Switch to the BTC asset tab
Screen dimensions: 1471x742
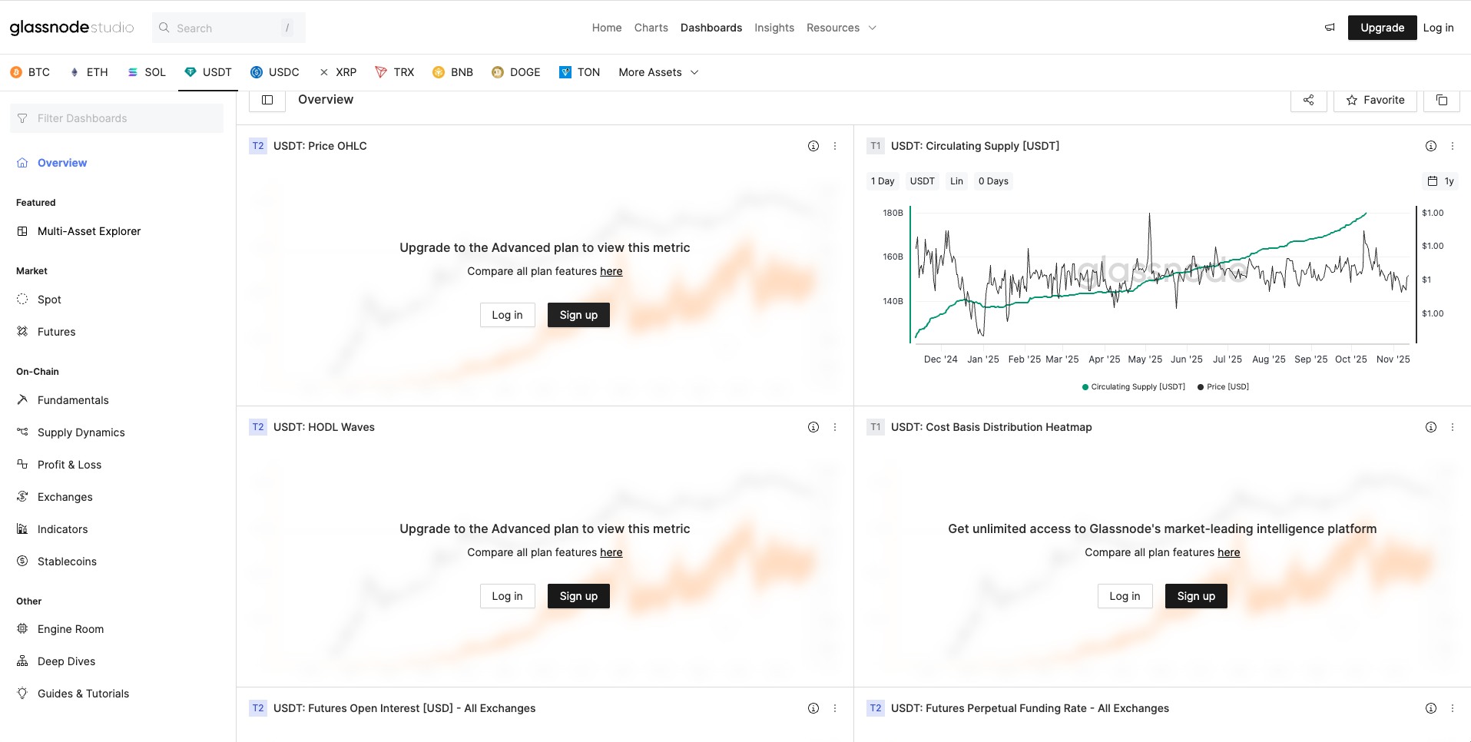(x=31, y=72)
